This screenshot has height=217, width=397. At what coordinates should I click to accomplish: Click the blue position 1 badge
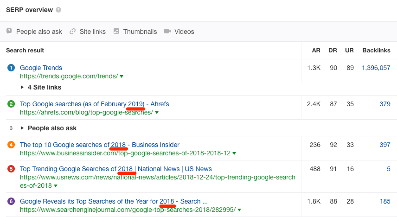[11, 68]
